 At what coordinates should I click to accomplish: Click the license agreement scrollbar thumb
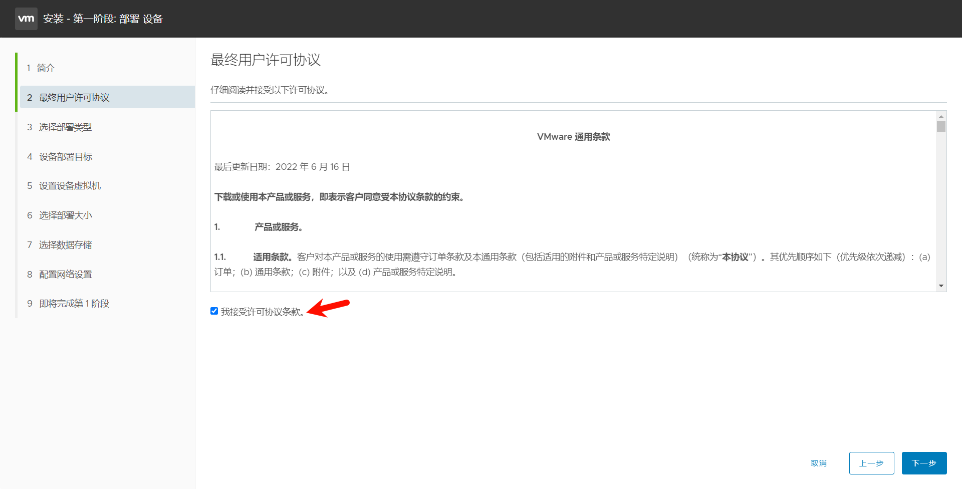coord(941,127)
